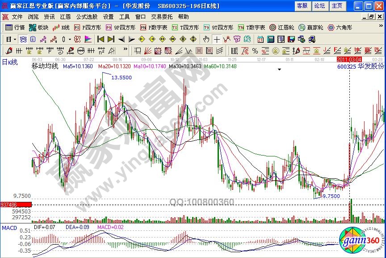The height and width of the screenshot is (258, 386).
Task: Click the yellow diamond compress icon
Action: [x=173, y=39]
